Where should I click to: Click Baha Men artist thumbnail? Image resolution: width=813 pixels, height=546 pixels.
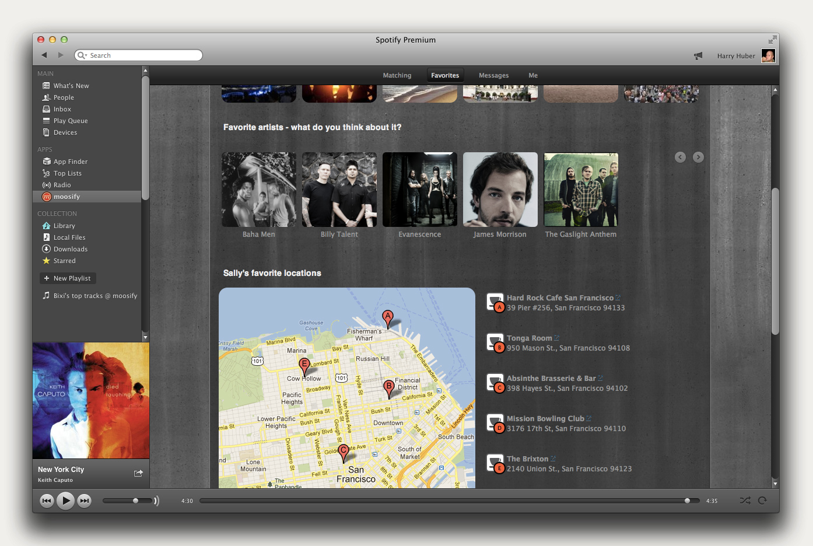pyautogui.click(x=259, y=190)
